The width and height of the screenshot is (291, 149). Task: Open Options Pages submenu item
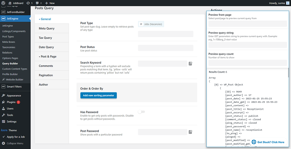10,58
